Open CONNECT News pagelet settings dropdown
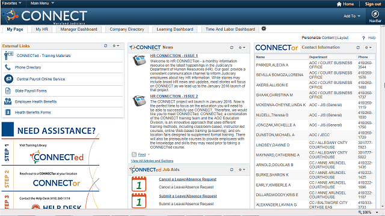The height and width of the screenshot is (216, 385). (x=242, y=47)
